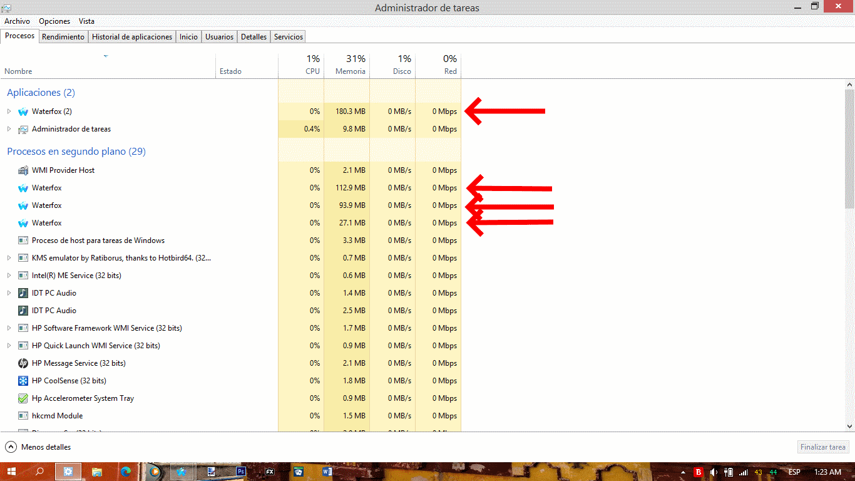The image size is (855, 481).
Task: Click the HP Message Service icon
Action: [23, 363]
